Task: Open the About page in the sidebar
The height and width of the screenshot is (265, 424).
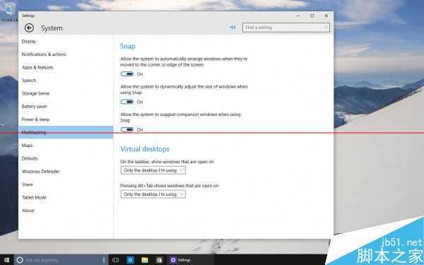Action: click(66, 211)
